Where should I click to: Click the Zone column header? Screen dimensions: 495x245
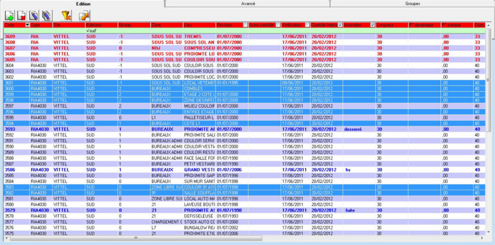click(167, 25)
